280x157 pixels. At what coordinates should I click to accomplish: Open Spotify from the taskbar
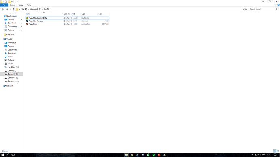coord(153,155)
